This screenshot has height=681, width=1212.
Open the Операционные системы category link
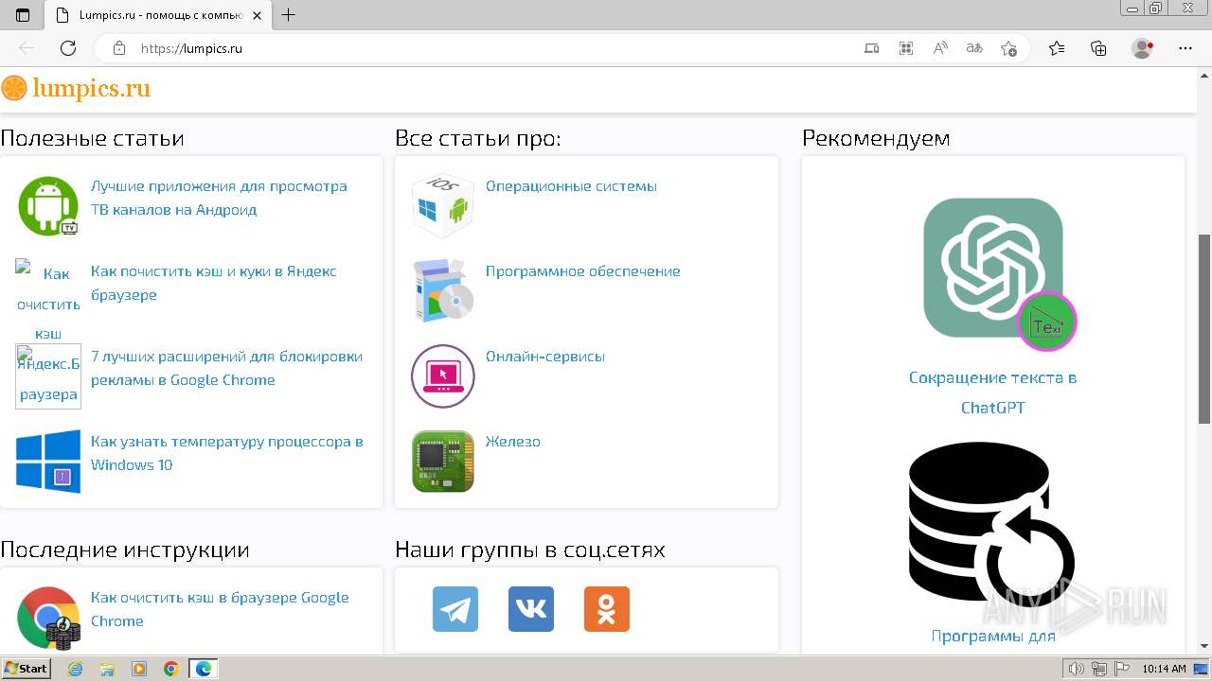tap(571, 186)
